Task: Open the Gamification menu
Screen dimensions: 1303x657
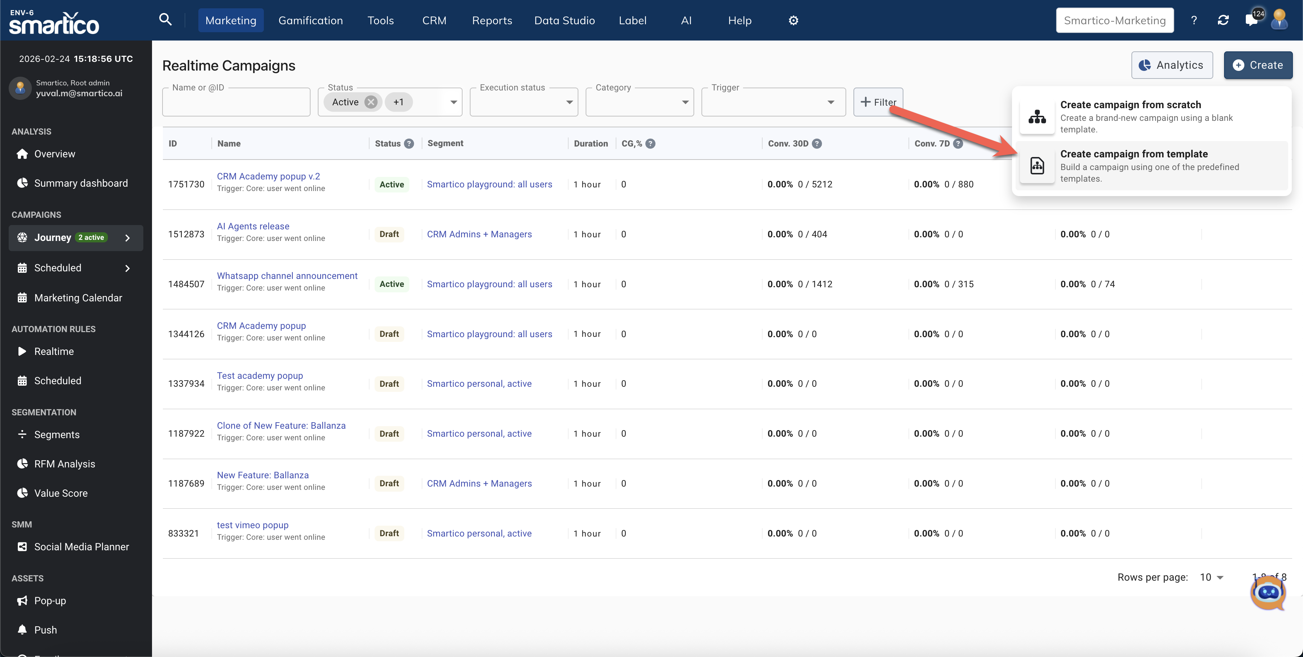Action: click(x=310, y=20)
